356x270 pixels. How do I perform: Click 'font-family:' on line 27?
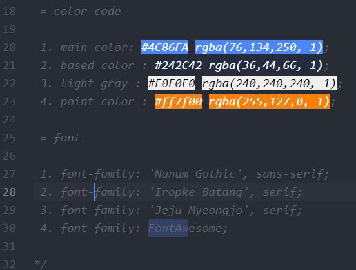click(101, 174)
